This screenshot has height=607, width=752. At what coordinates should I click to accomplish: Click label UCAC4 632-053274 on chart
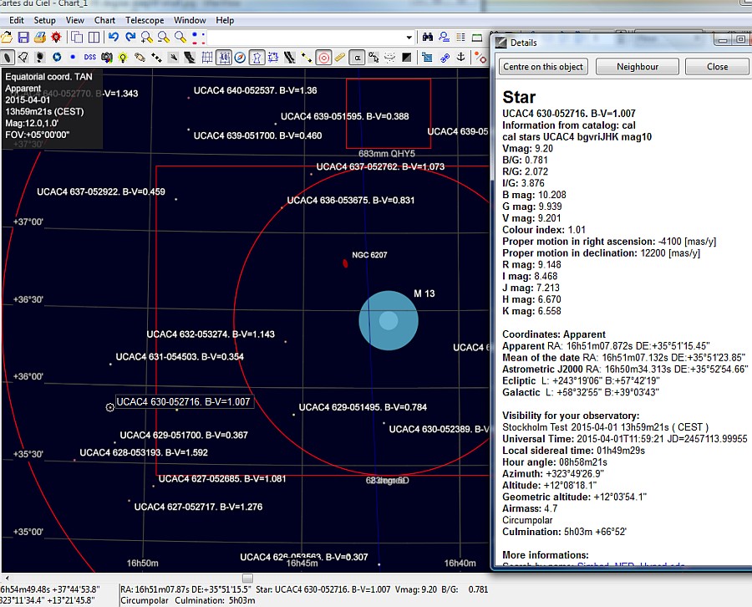(x=211, y=334)
